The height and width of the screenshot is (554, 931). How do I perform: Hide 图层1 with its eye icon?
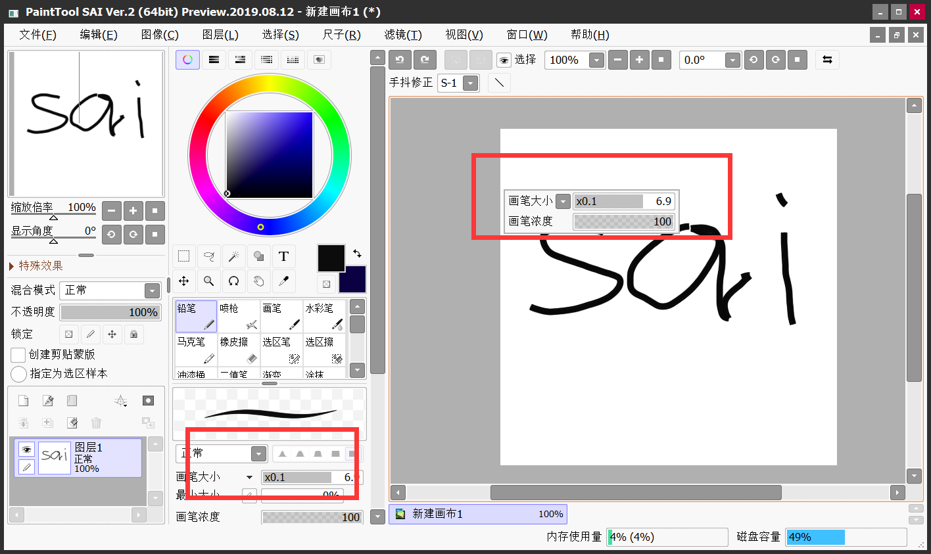pyautogui.click(x=26, y=450)
